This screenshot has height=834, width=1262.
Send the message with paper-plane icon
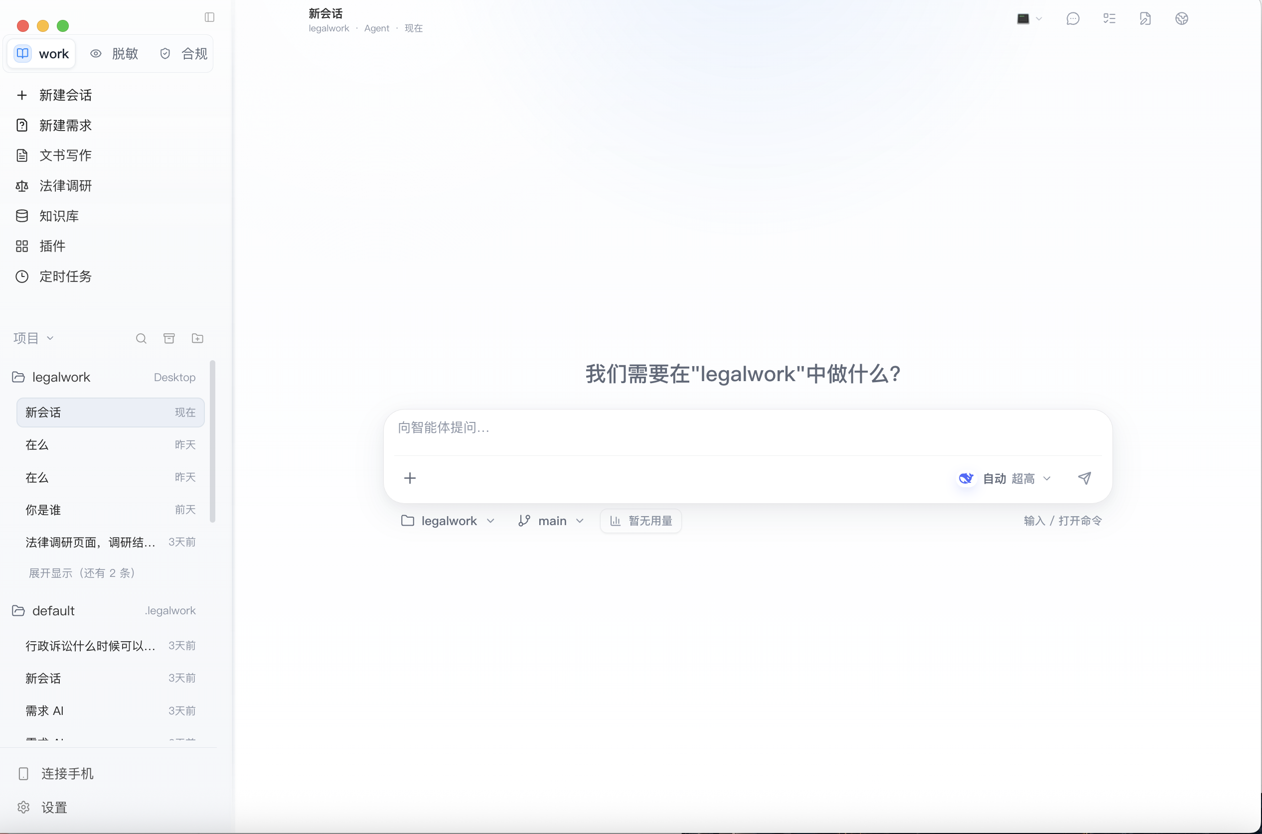click(x=1084, y=478)
